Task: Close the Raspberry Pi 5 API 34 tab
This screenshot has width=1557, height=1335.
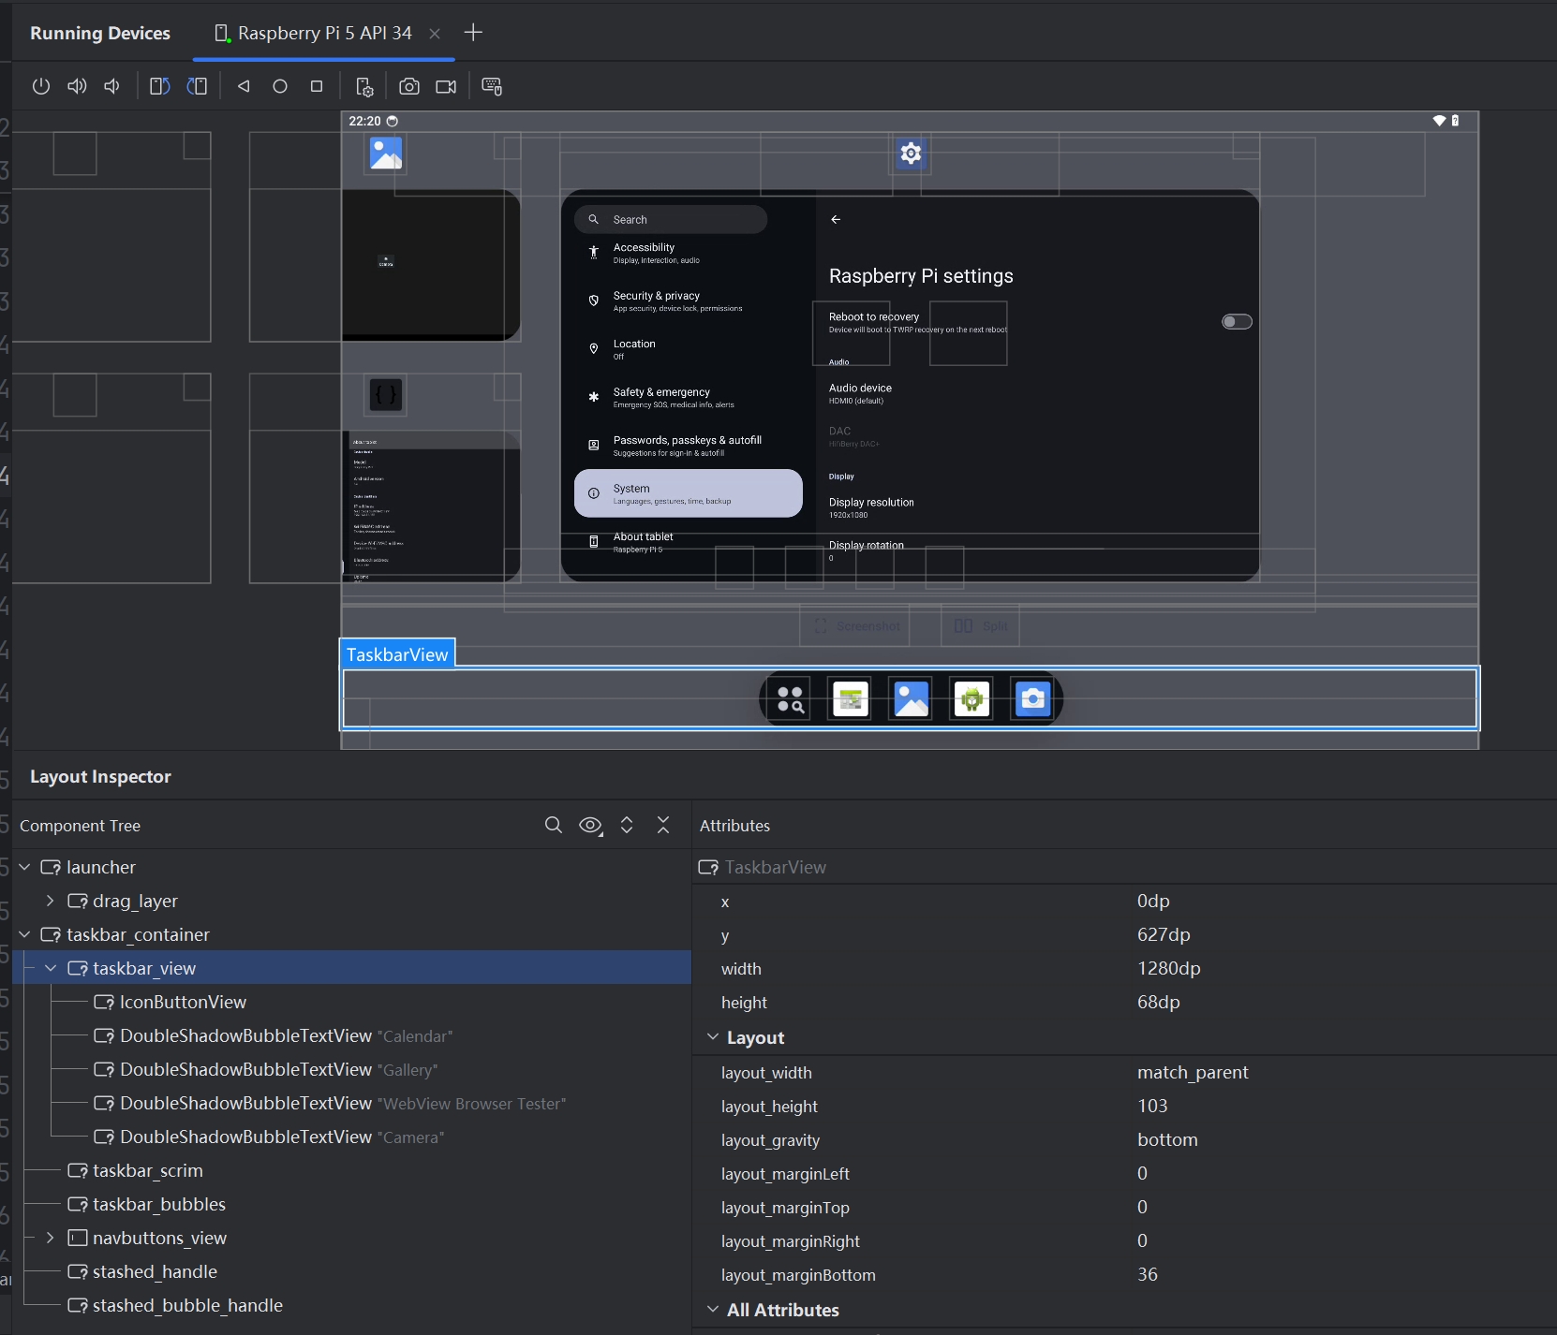Action: point(435,34)
